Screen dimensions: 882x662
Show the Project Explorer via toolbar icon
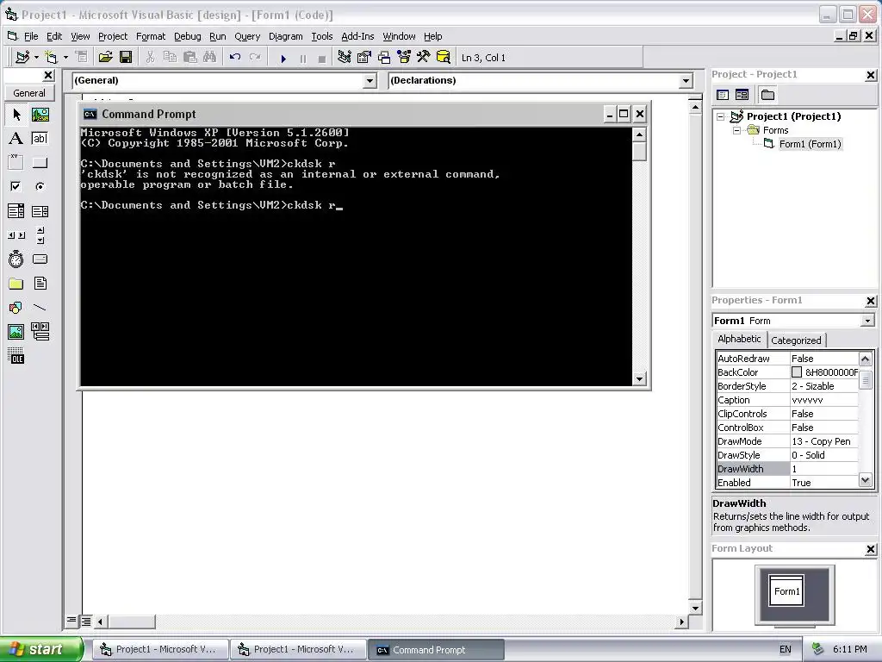pos(345,58)
